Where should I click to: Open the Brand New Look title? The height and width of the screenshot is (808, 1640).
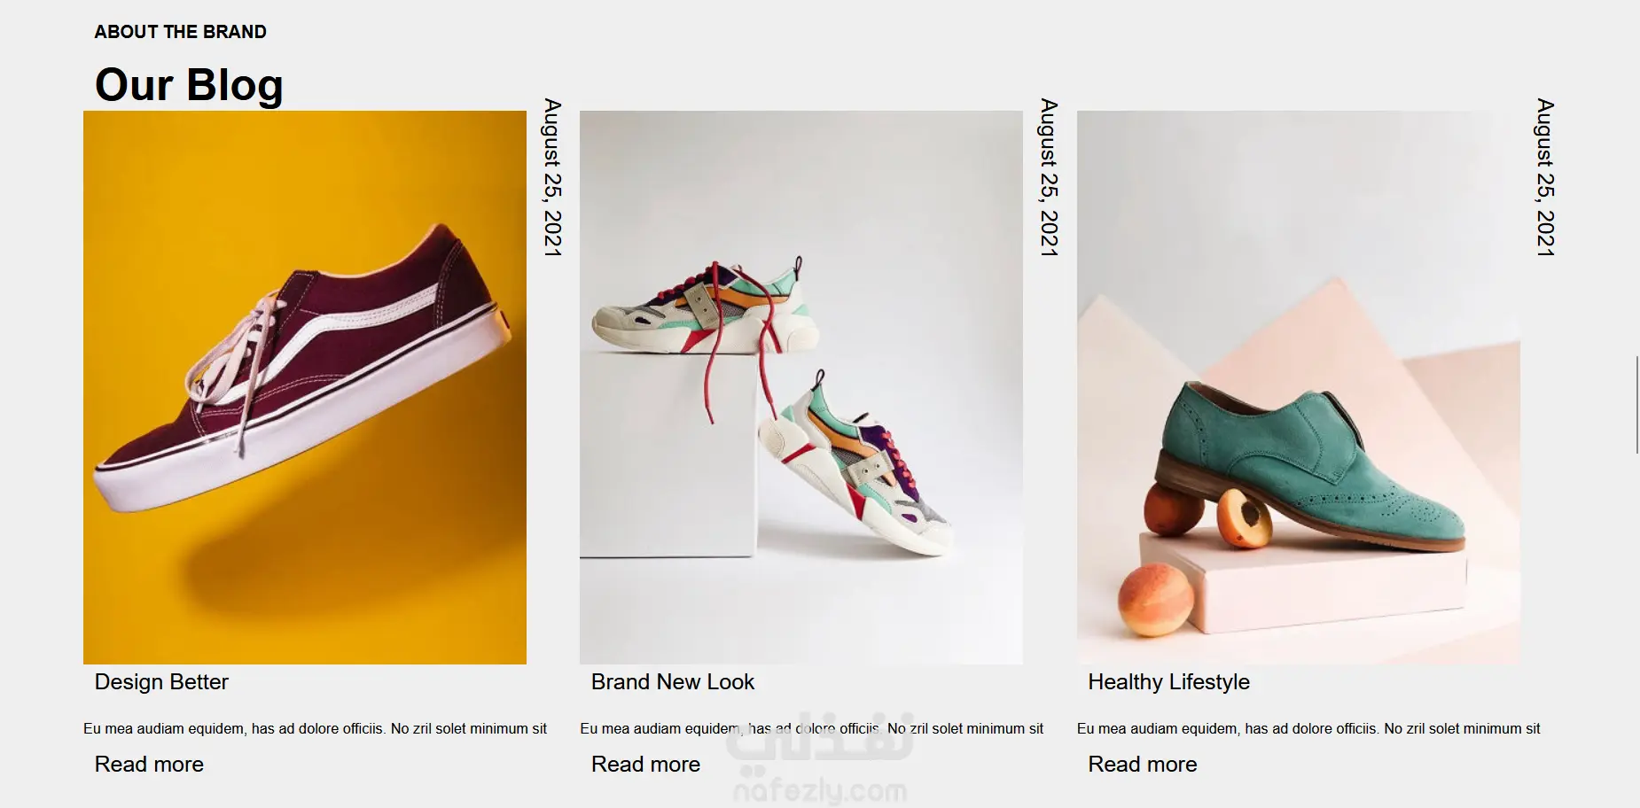(673, 682)
